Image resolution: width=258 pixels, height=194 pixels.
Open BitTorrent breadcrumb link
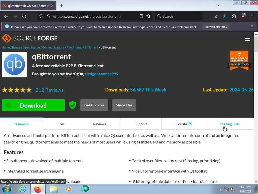[x=91, y=47]
